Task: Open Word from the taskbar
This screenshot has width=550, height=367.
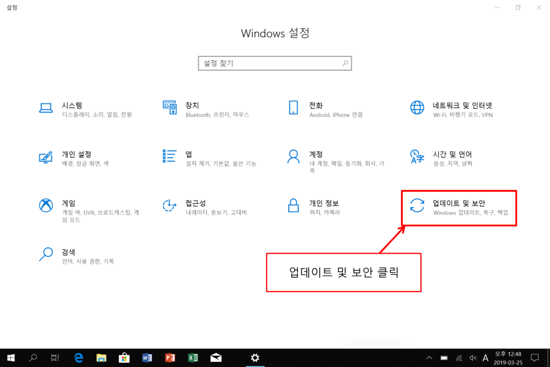Action: click(147, 358)
